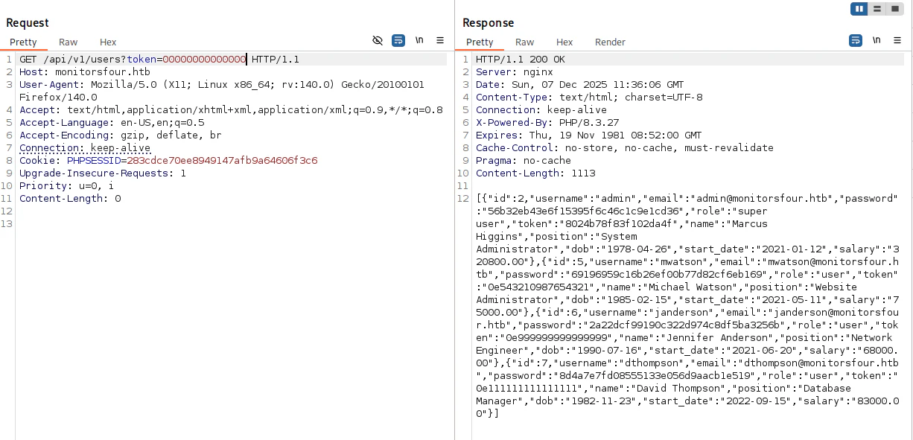
Task: Click the admin@monitorsfour.htb email in the response
Action: [x=759, y=198]
